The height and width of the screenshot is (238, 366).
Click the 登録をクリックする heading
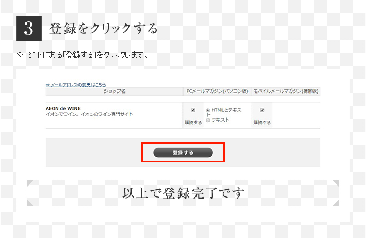coord(103,29)
